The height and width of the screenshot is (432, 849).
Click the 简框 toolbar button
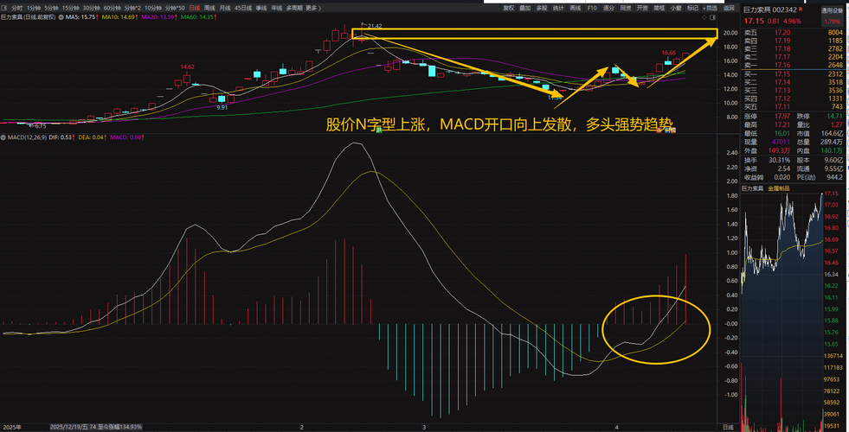point(659,8)
